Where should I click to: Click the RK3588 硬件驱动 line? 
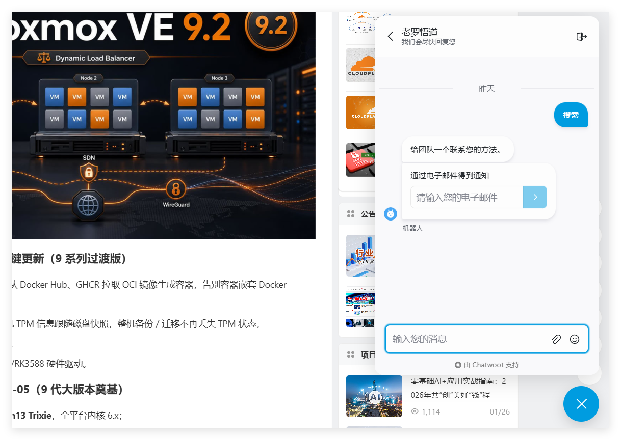(x=50, y=364)
